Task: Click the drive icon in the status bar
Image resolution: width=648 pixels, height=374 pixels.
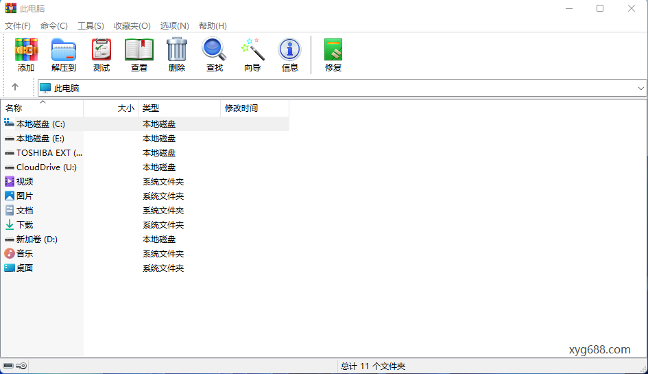Action: (8, 366)
